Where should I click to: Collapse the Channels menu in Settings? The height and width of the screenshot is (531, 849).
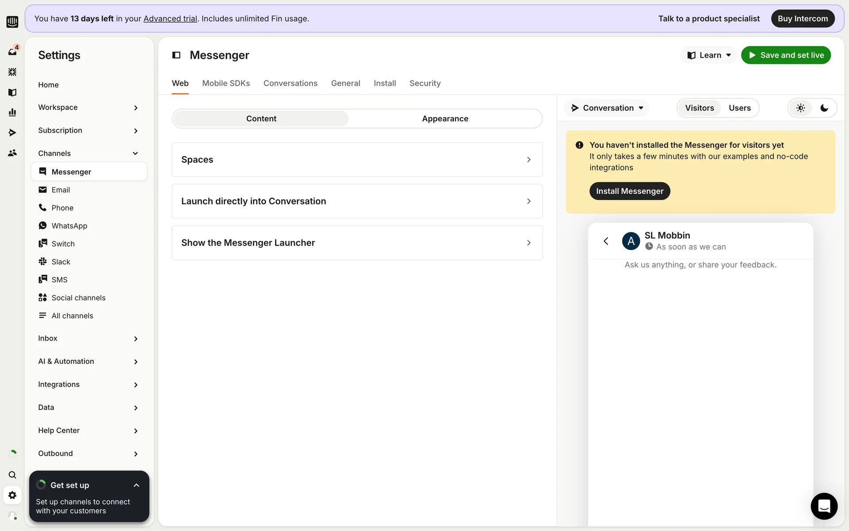coord(135,154)
